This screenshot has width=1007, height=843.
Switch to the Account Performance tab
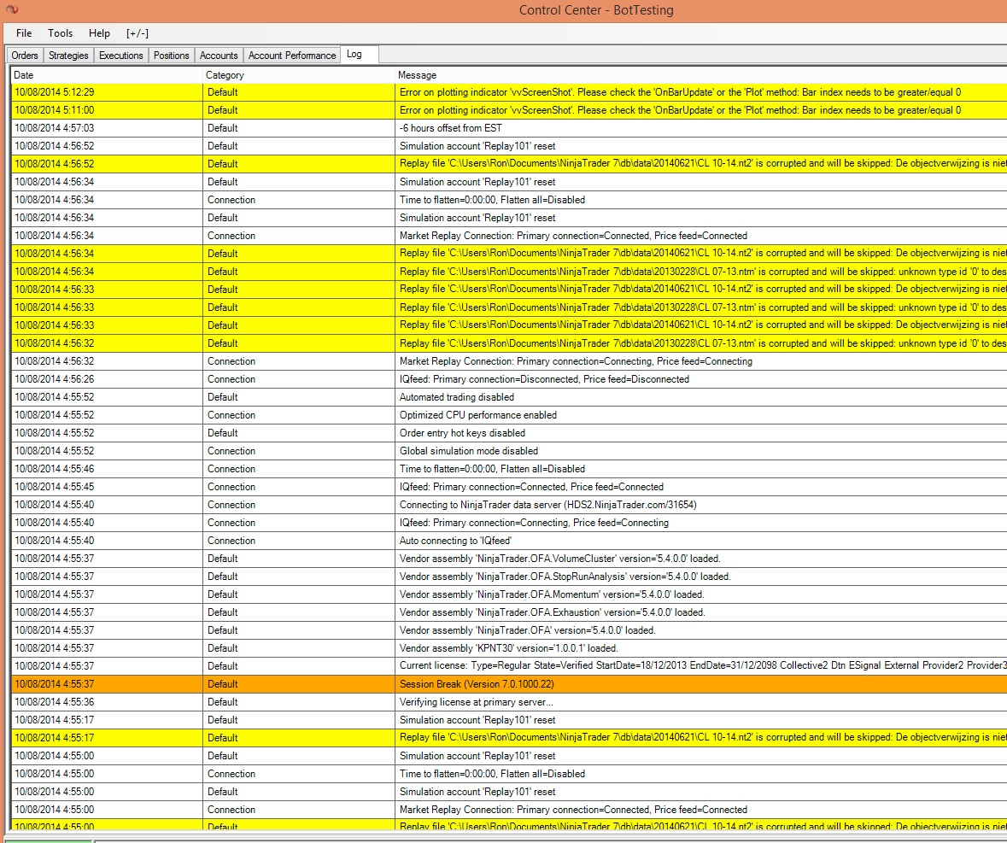tap(292, 56)
